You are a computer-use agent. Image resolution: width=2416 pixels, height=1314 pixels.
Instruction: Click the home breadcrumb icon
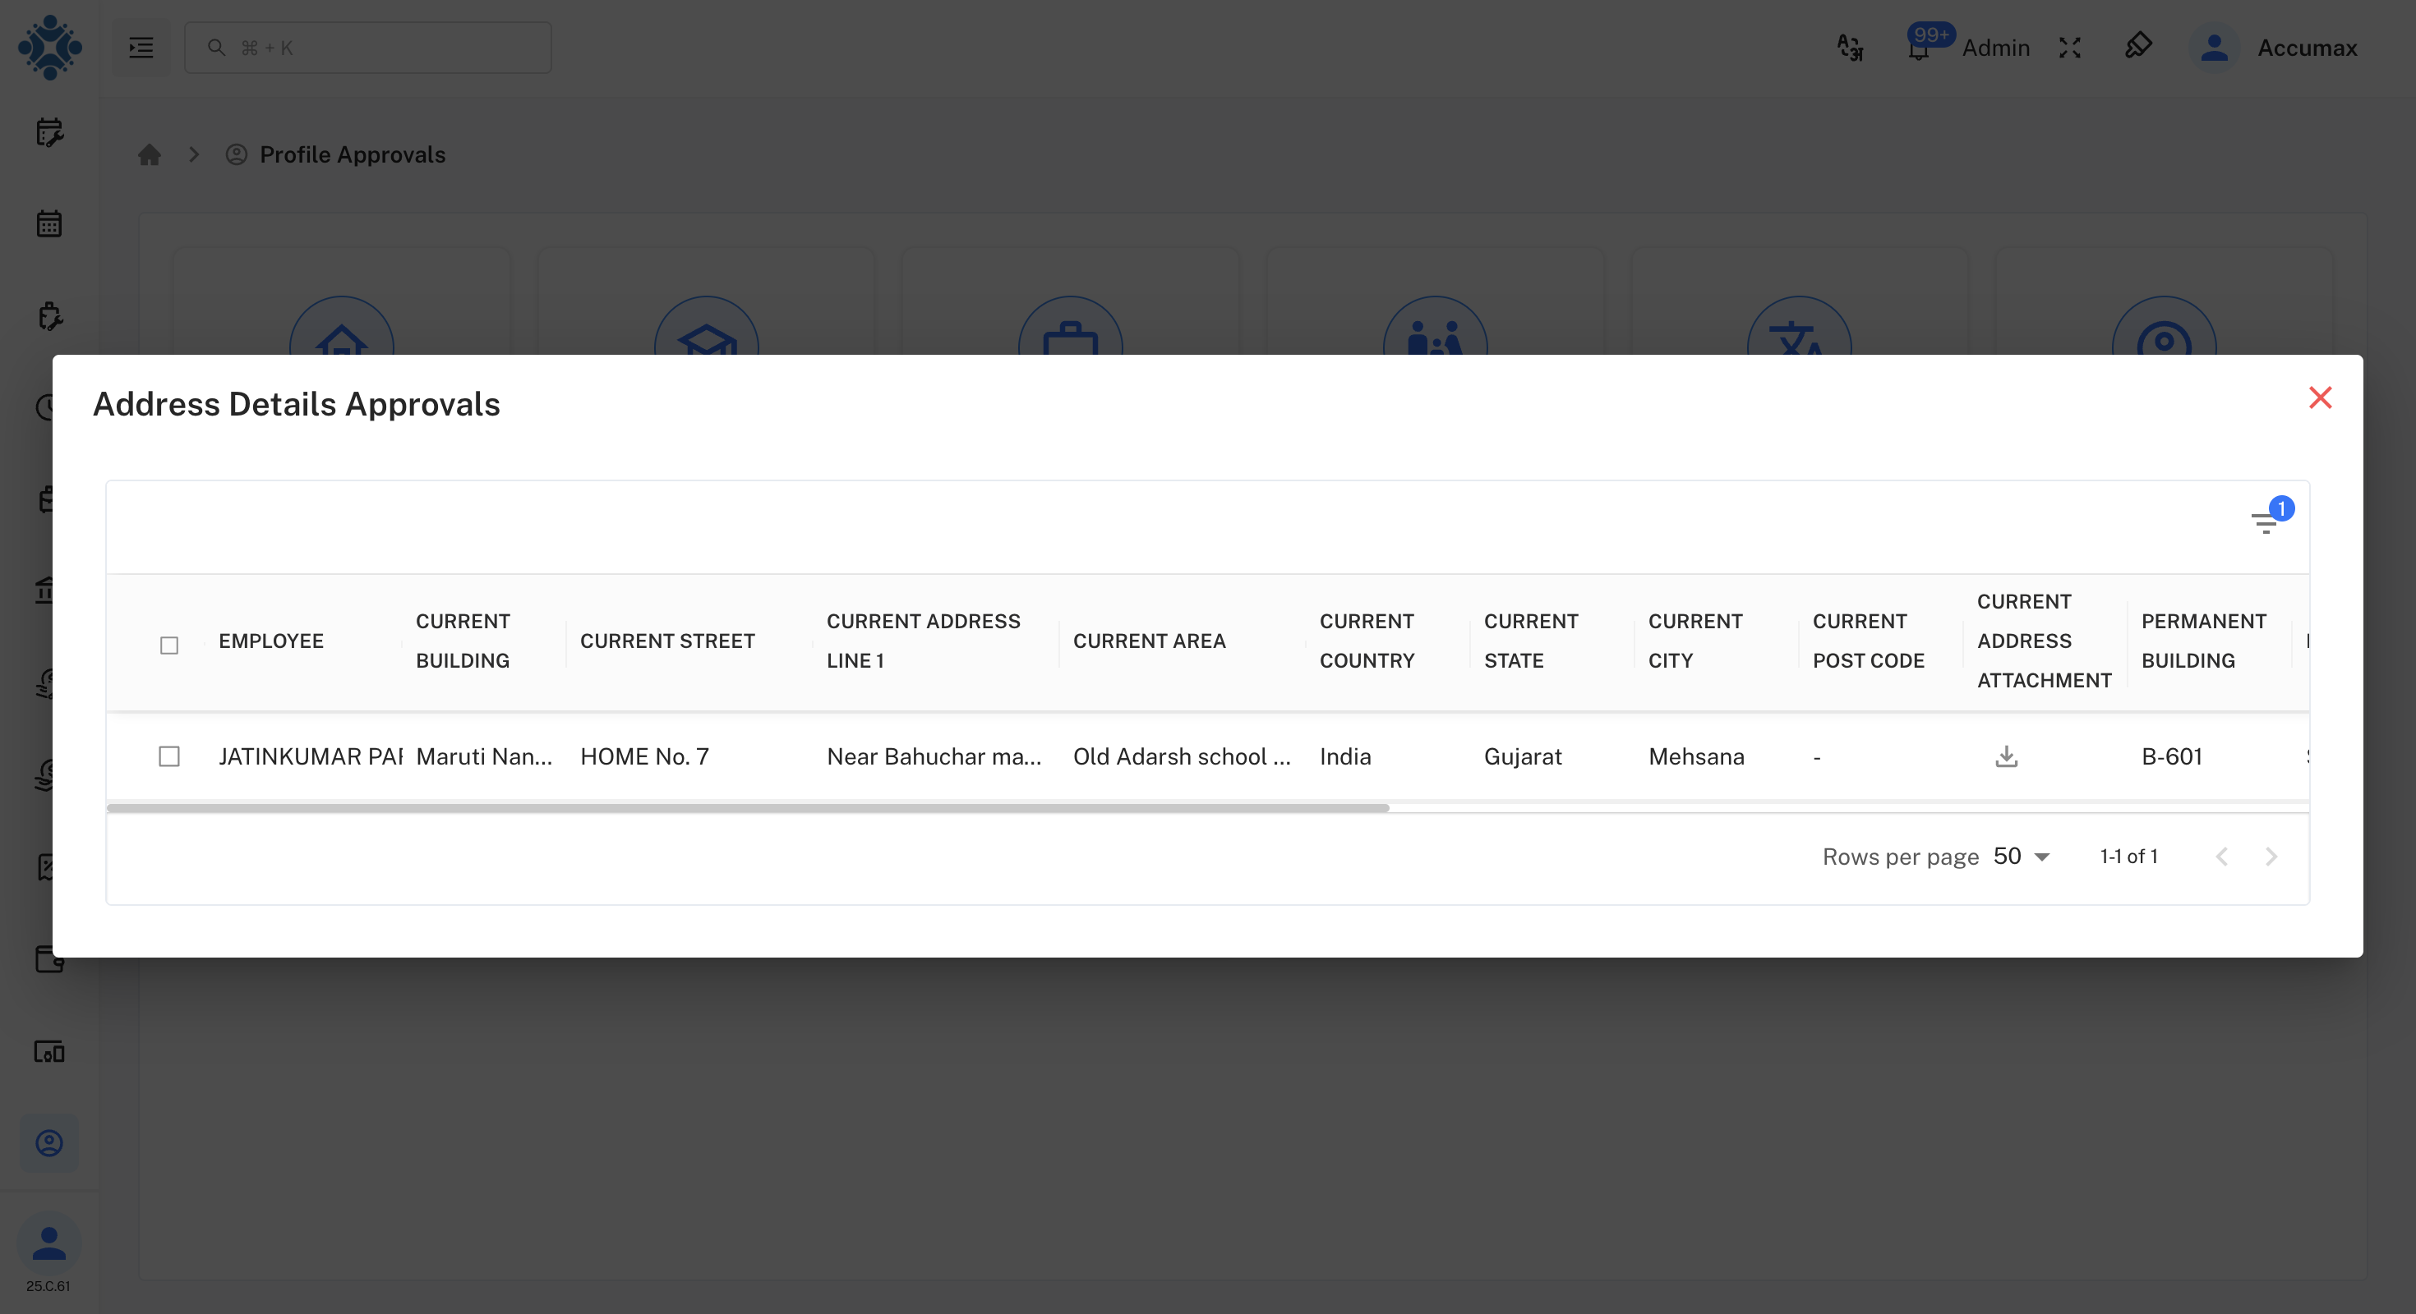(x=149, y=154)
